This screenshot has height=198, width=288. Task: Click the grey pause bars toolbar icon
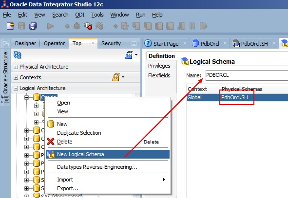coord(192,26)
